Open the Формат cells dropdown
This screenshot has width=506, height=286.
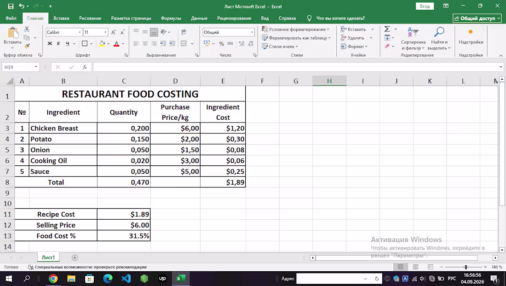[354, 47]
